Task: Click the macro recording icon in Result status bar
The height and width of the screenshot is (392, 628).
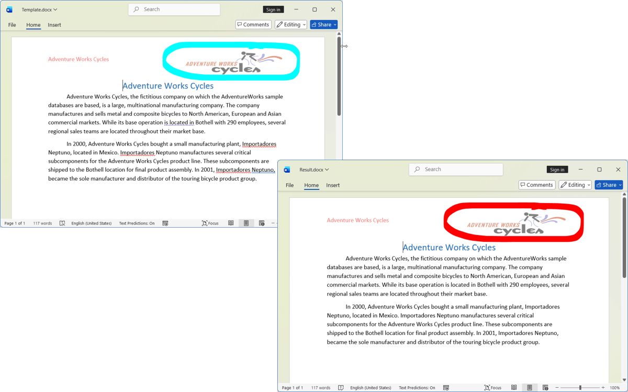Action: (446, 388)
